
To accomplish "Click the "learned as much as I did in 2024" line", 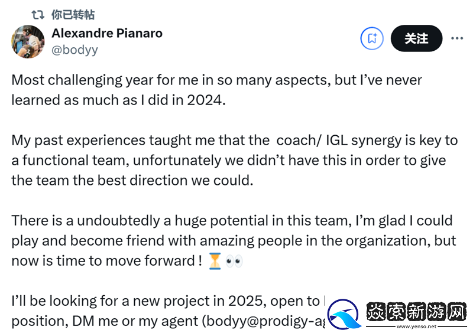I will point(118,99).
